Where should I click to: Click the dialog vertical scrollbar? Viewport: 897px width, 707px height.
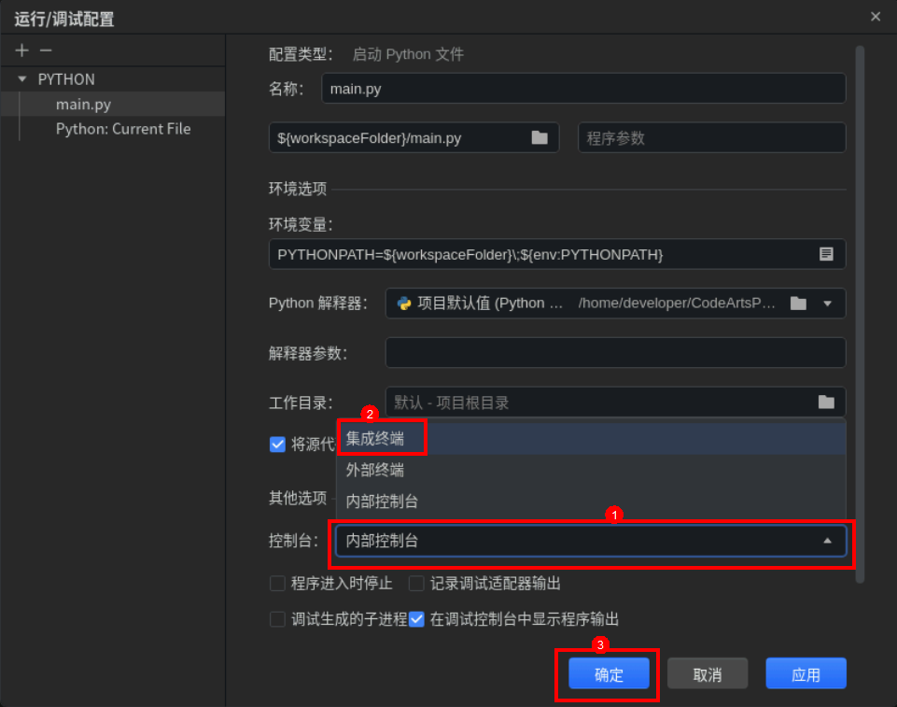pos(860,315)
